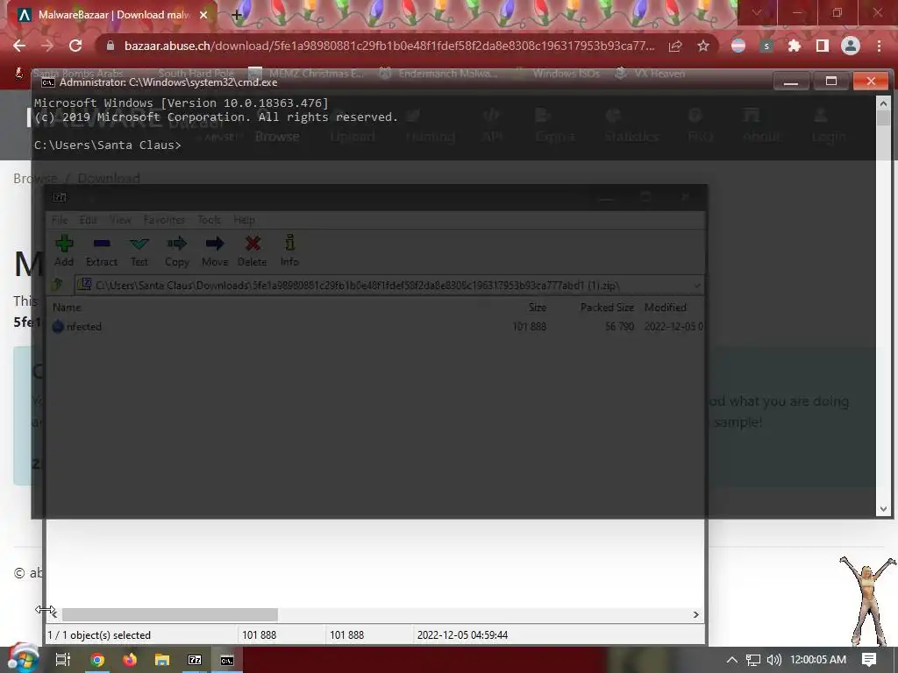Screen dimensions: 898x673
Task: Switch to cmd on the taskbar
Action: click(x=227, y=660)
